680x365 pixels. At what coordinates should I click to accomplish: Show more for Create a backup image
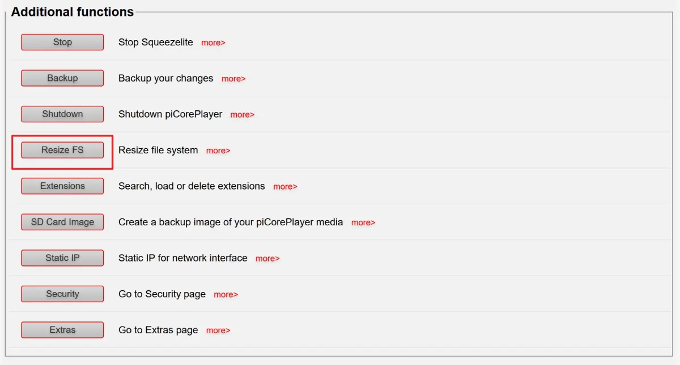click(363, 222)
